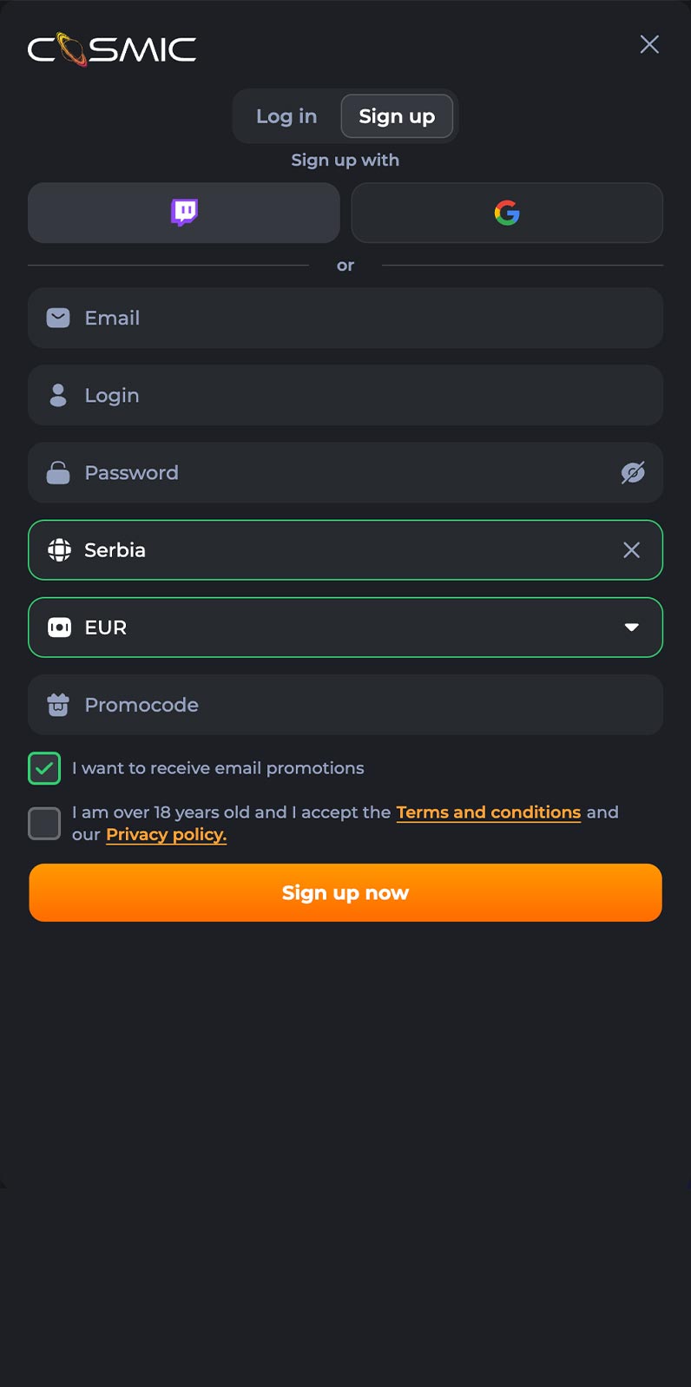Click the banknote icon beside EUR

[59, 628]
